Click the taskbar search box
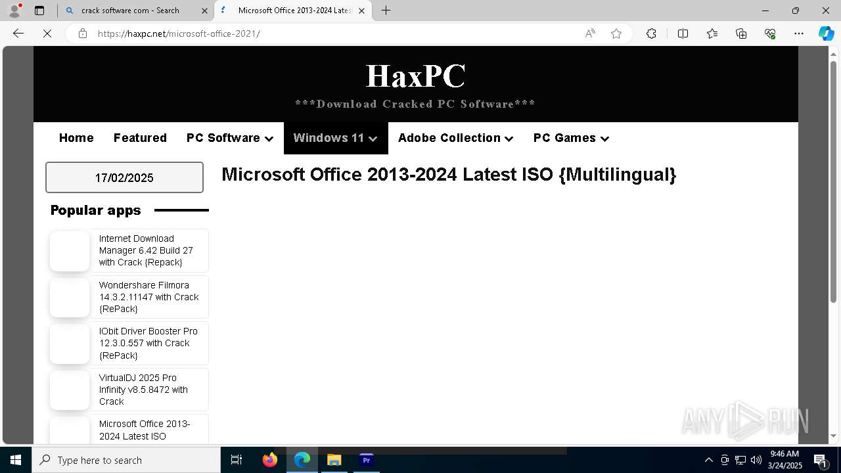 (126, 460)
